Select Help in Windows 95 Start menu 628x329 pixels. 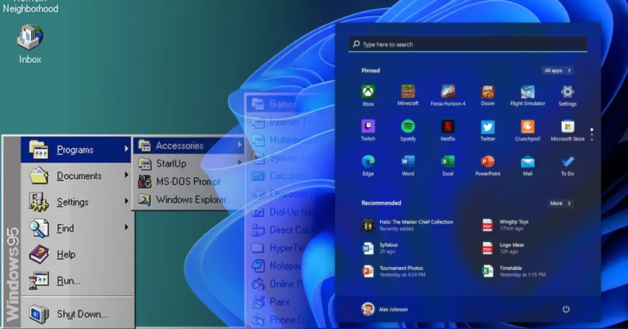(76, 254)
